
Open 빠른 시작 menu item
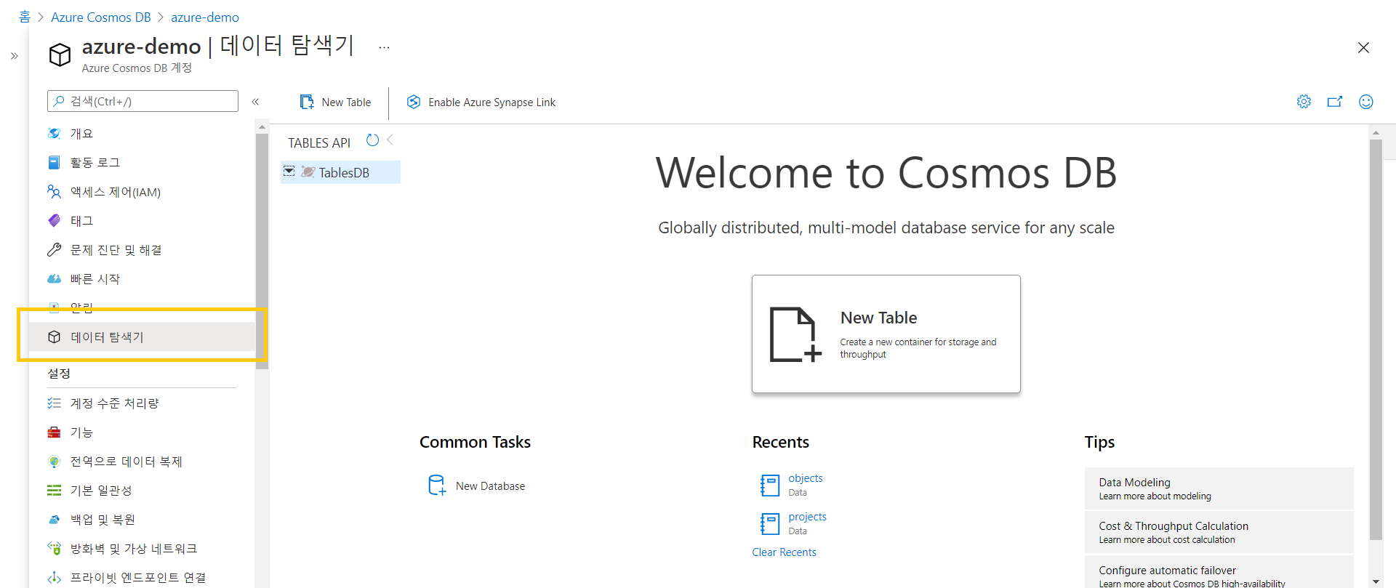[x=142, y=279]
